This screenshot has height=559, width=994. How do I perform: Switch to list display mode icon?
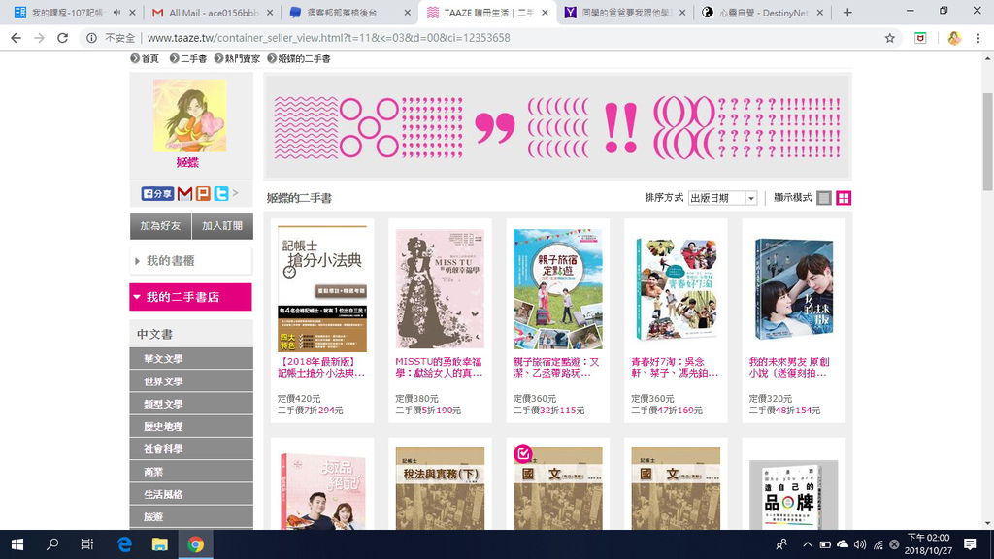[823, 198]
